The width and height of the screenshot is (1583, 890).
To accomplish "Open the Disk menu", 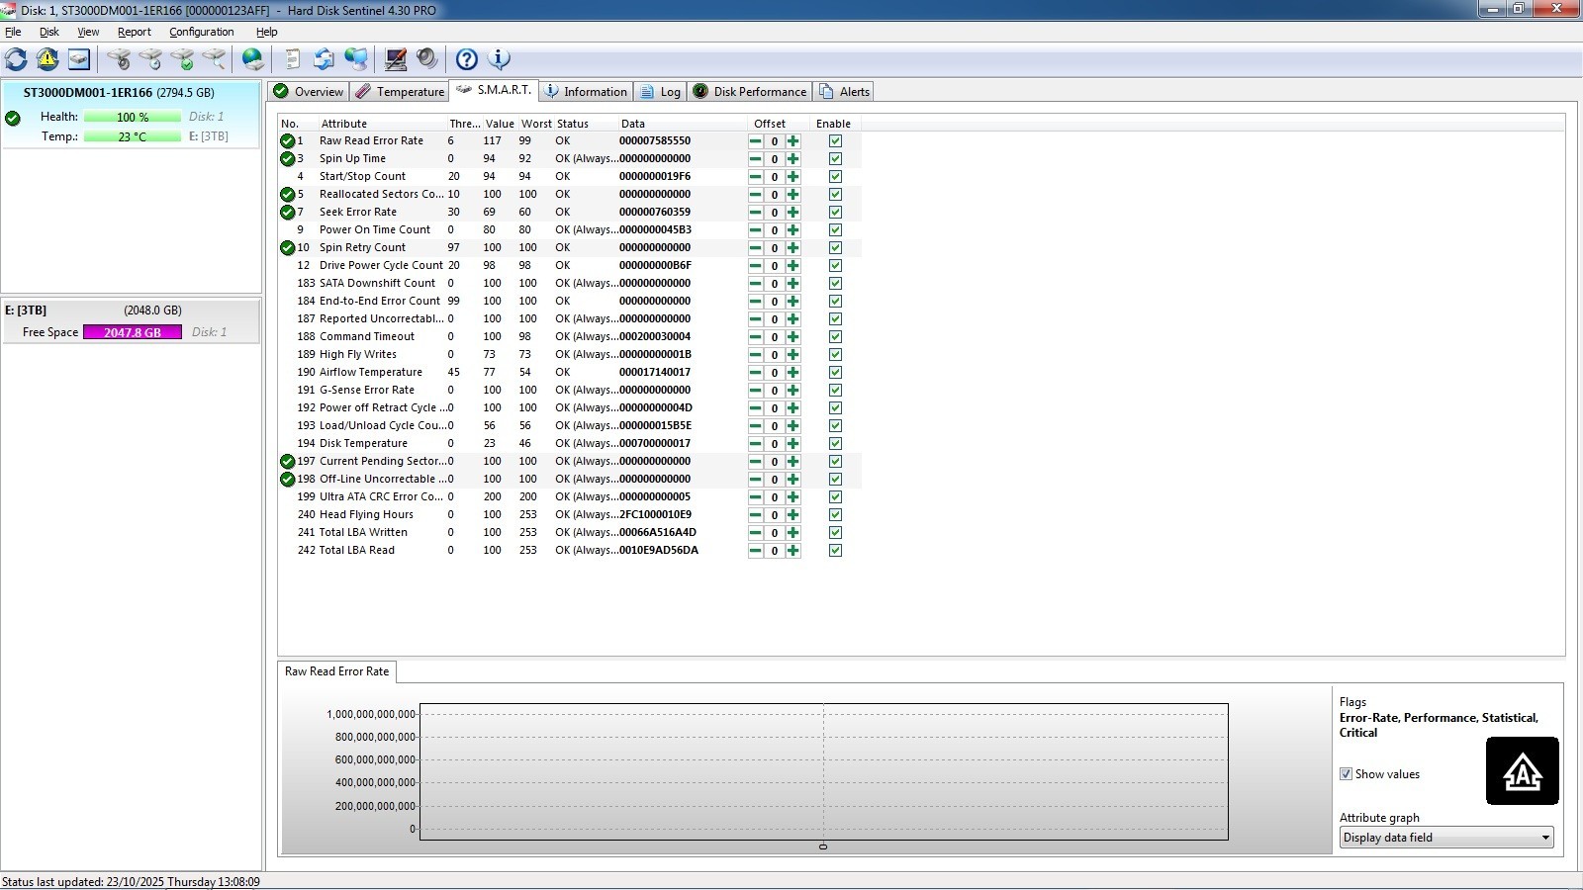I will tap(49, 32).
